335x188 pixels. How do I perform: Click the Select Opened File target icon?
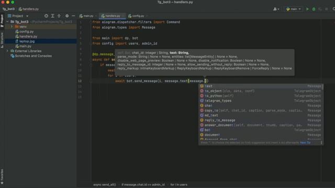[46, 16]
